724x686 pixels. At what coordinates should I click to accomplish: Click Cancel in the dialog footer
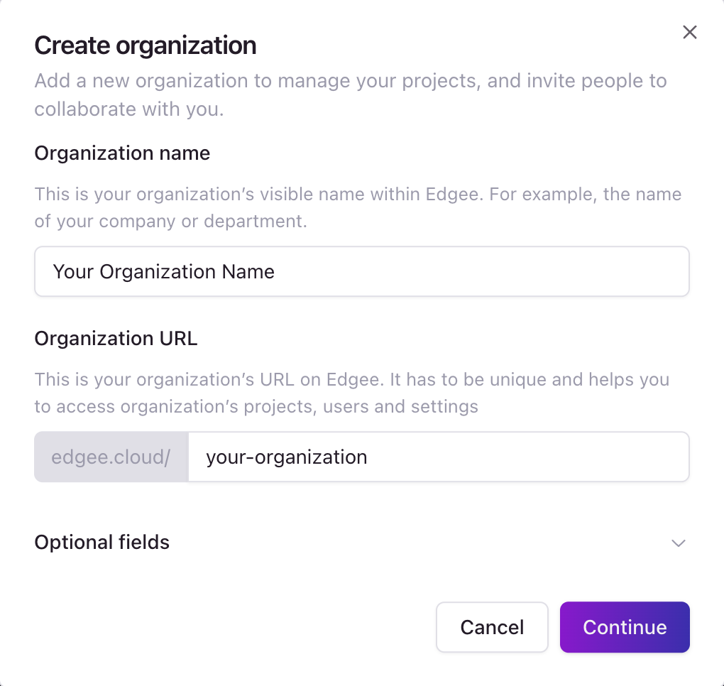click(x=492, y=627)
